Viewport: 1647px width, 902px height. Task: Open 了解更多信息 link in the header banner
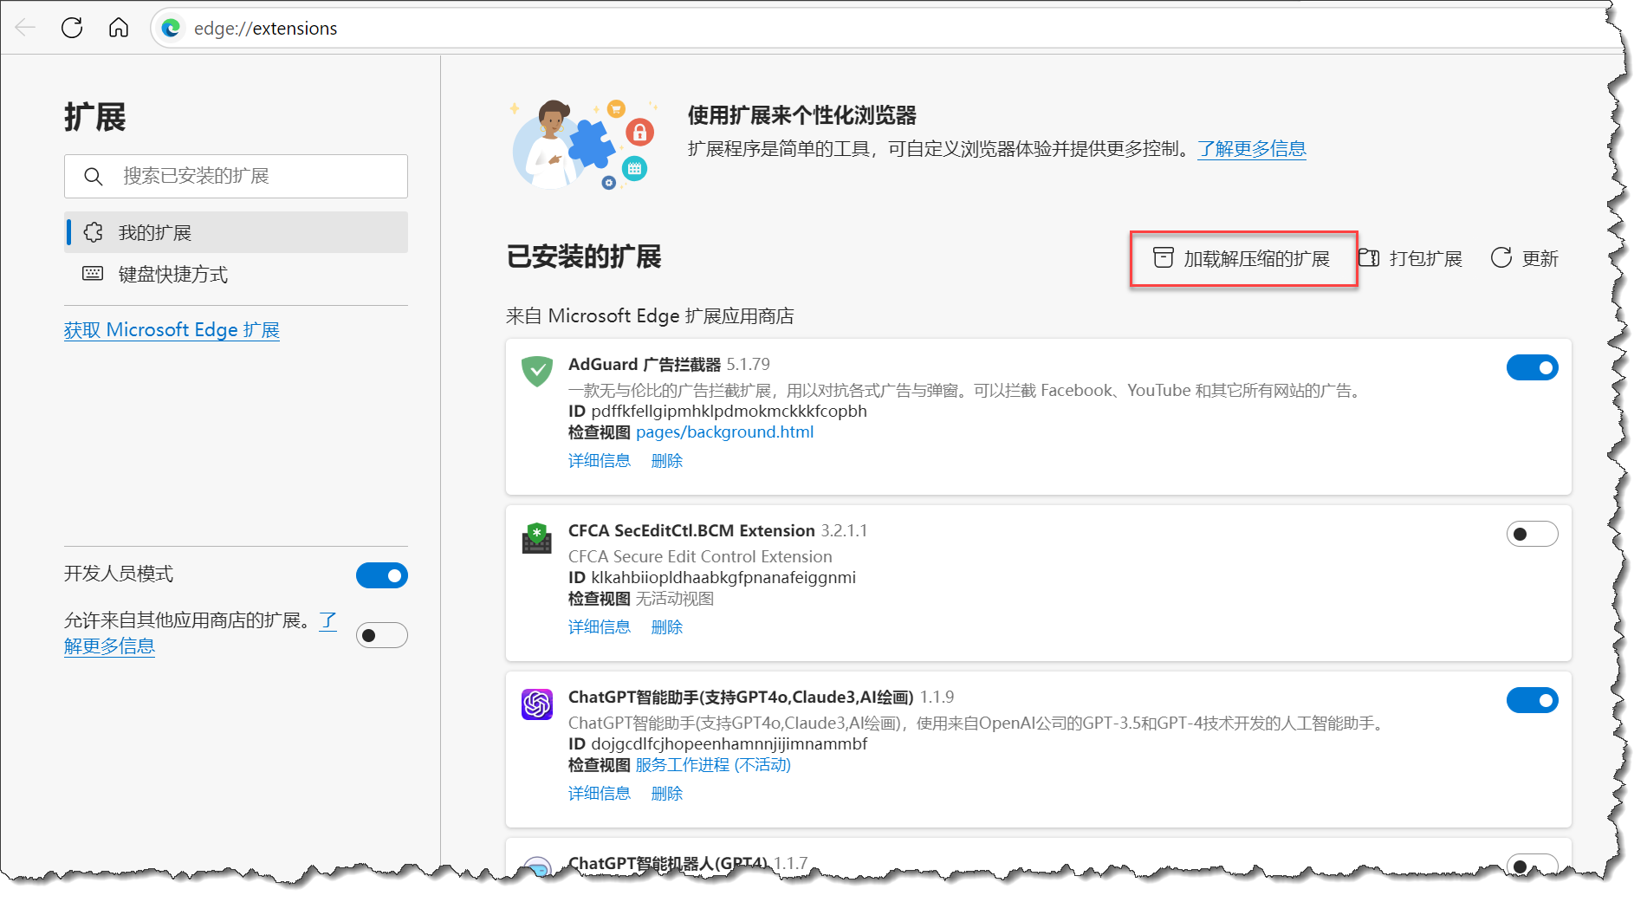[x=1251, y=149]
